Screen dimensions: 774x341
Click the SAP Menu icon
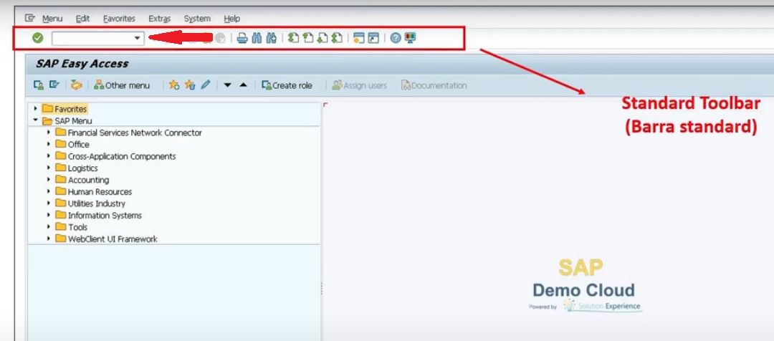[x=54, y=85]
